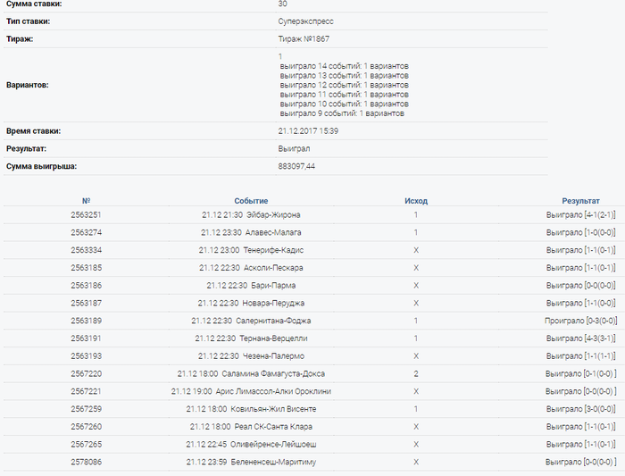Select the Тенерифе-Кадис event
This screenshot has width=625, height=476.
click(x=251, y=250)
